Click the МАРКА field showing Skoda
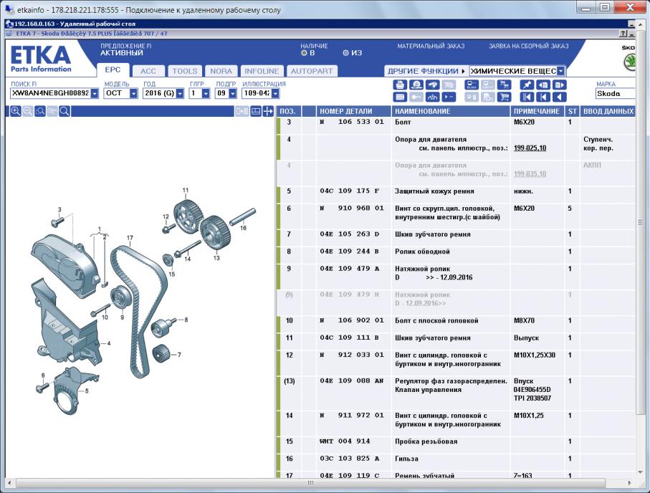 pyautogui.click(x=615, y=93)
